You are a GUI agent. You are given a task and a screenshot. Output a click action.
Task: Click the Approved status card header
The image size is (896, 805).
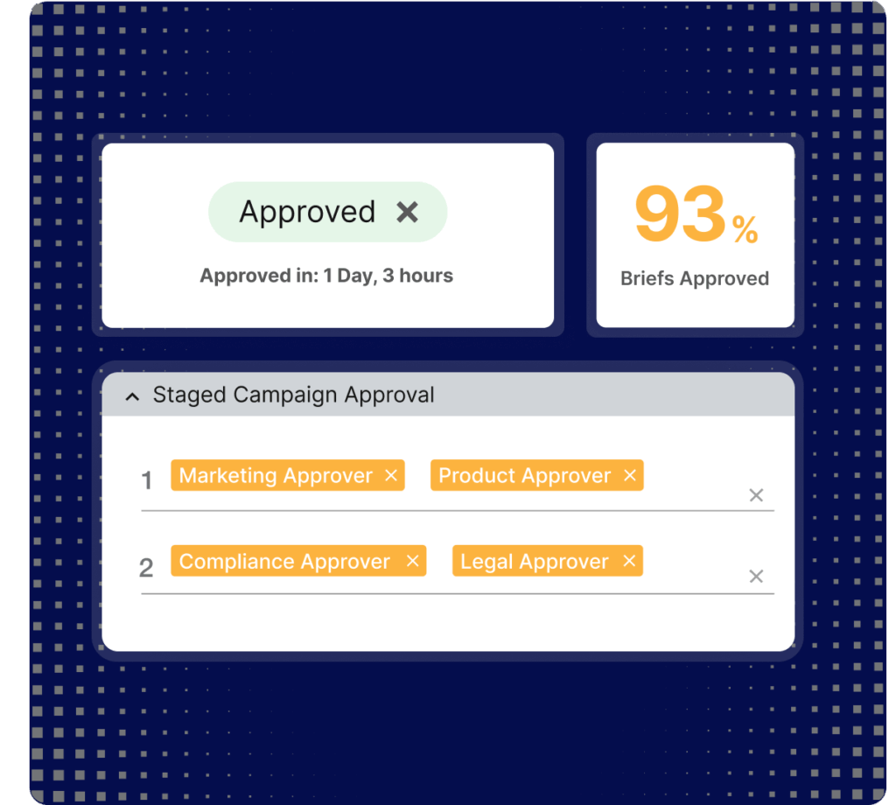(308, 212)
